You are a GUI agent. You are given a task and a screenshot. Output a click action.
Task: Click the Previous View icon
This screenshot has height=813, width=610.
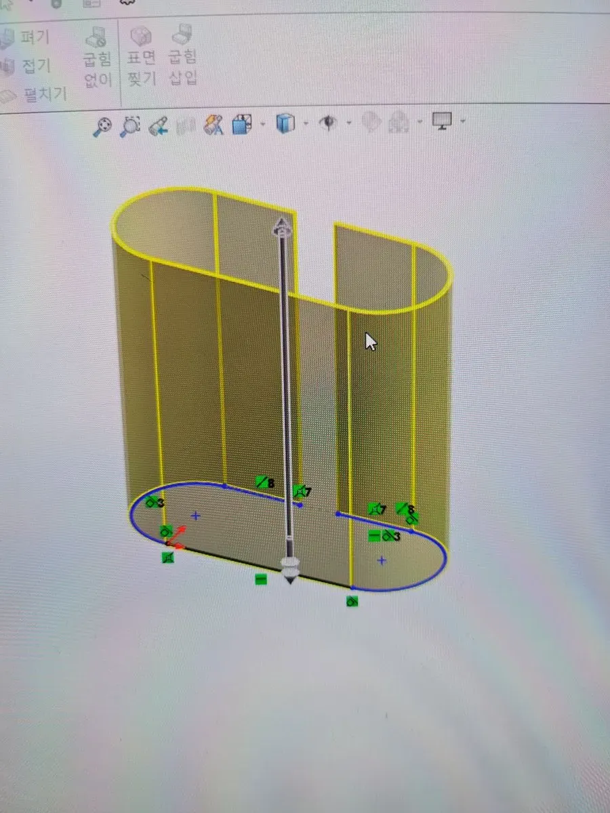[x=159, y=126]
